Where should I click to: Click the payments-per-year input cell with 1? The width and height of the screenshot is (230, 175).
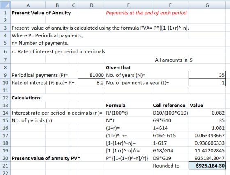coord(207,83)
